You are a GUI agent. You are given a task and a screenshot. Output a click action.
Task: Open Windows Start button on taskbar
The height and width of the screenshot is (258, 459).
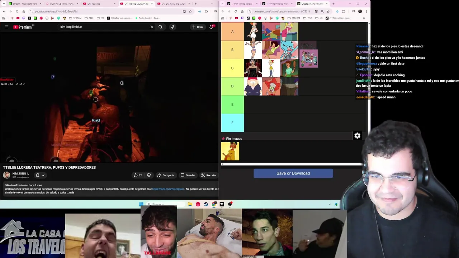141,204
